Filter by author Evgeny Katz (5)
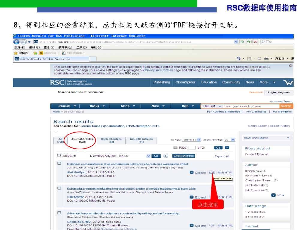 255,170
